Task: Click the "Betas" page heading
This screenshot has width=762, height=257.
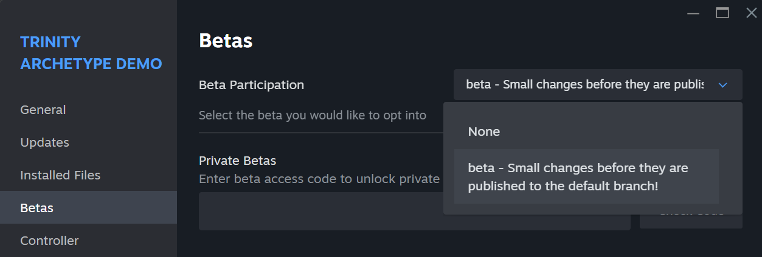Action: pyautogui.click(x=226, y=41)
